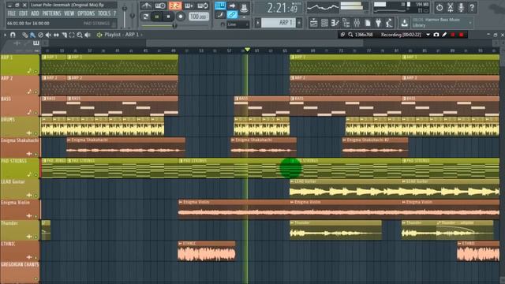Open the first ETHNIC clip menu
Image resolution: width=505 pixels, height=284 pixels.
click(181, 244)
